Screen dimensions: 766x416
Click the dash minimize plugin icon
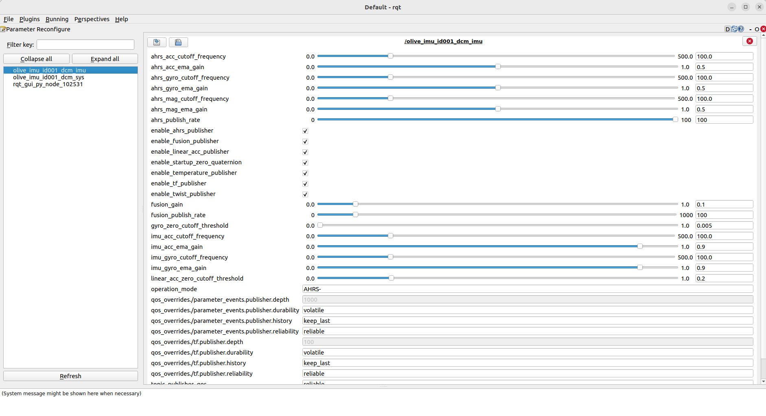tap(750, 29)
